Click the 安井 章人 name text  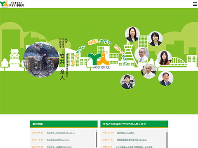(x=62, y=67)
